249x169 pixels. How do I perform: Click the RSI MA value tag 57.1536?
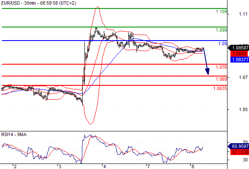(239, 152)
